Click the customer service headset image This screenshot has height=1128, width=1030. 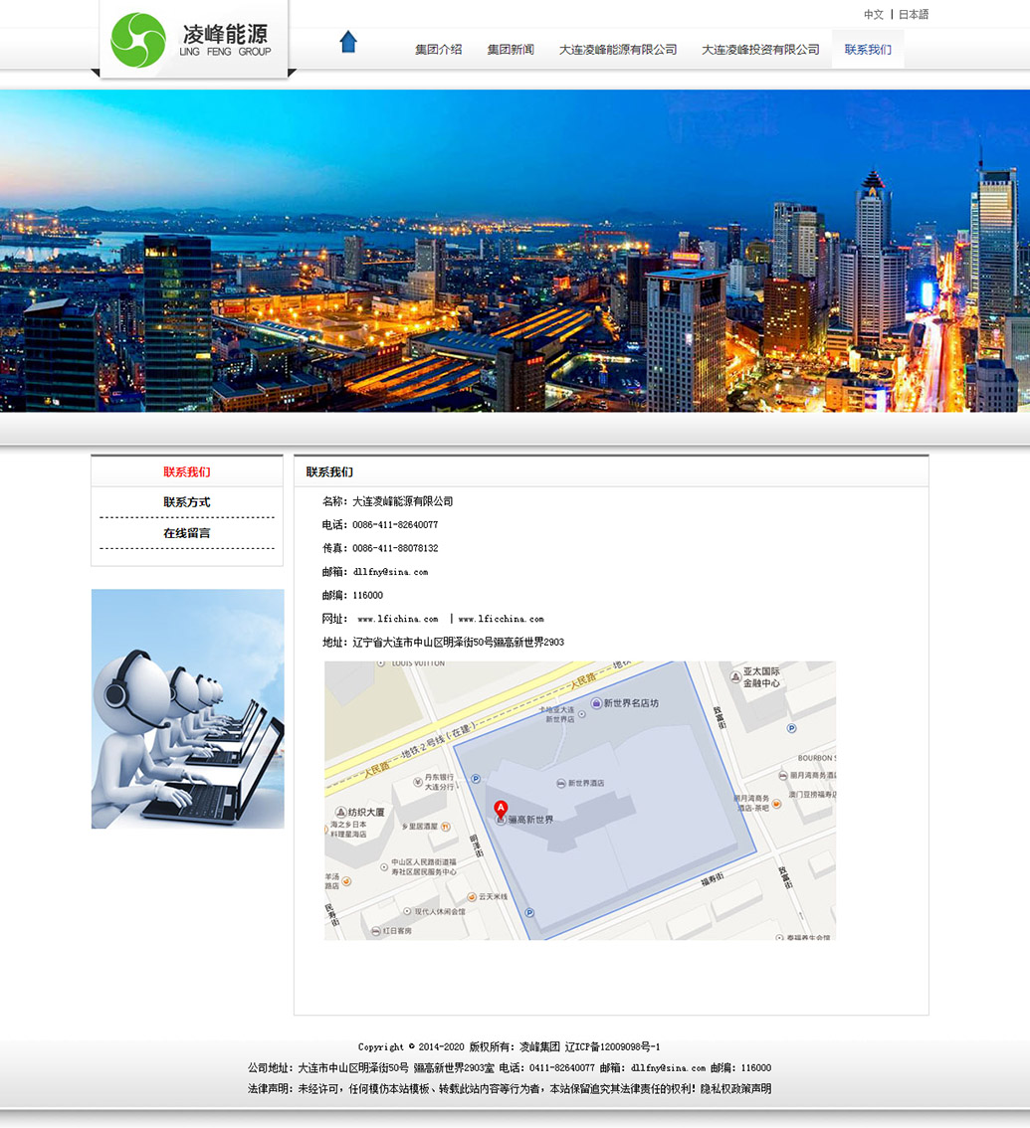[187, 708]
